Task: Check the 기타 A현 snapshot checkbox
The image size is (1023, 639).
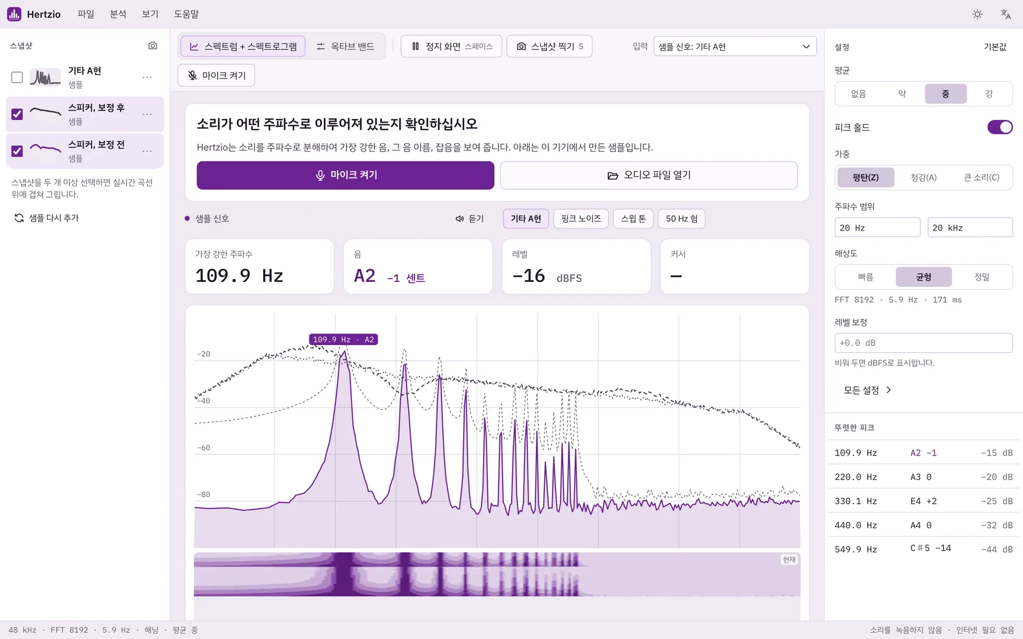Action: coord(17,77)
